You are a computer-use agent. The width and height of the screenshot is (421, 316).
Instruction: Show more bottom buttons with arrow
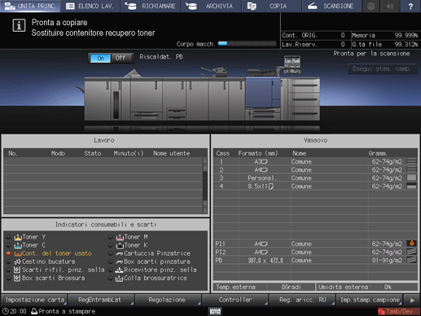[412, 301]
